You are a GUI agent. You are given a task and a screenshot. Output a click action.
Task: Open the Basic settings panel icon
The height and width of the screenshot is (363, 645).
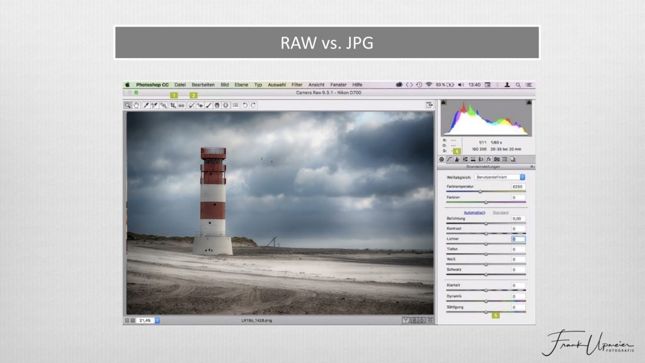[442, 159]
